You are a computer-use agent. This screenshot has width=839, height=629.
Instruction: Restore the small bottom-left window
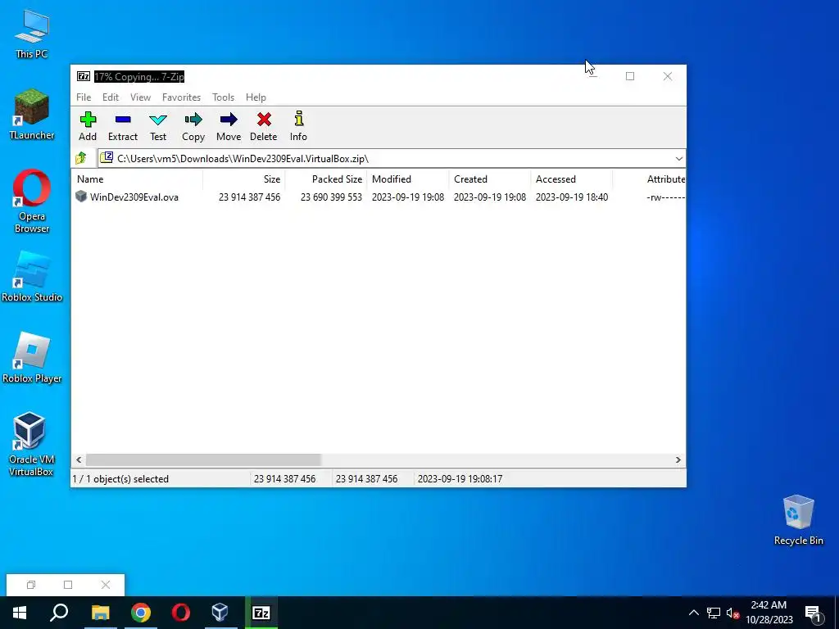(x=31, y=585)
